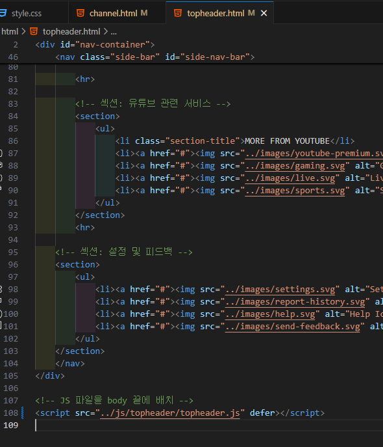Image resolution: width=383 pixels, height=447 pixels.
Task: Click chevron after topheader.html in breadcrumb
Action: [106, 31]
